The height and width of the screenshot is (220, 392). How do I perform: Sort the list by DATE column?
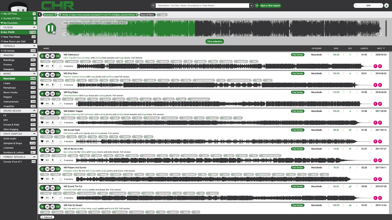tap(381, 48)
